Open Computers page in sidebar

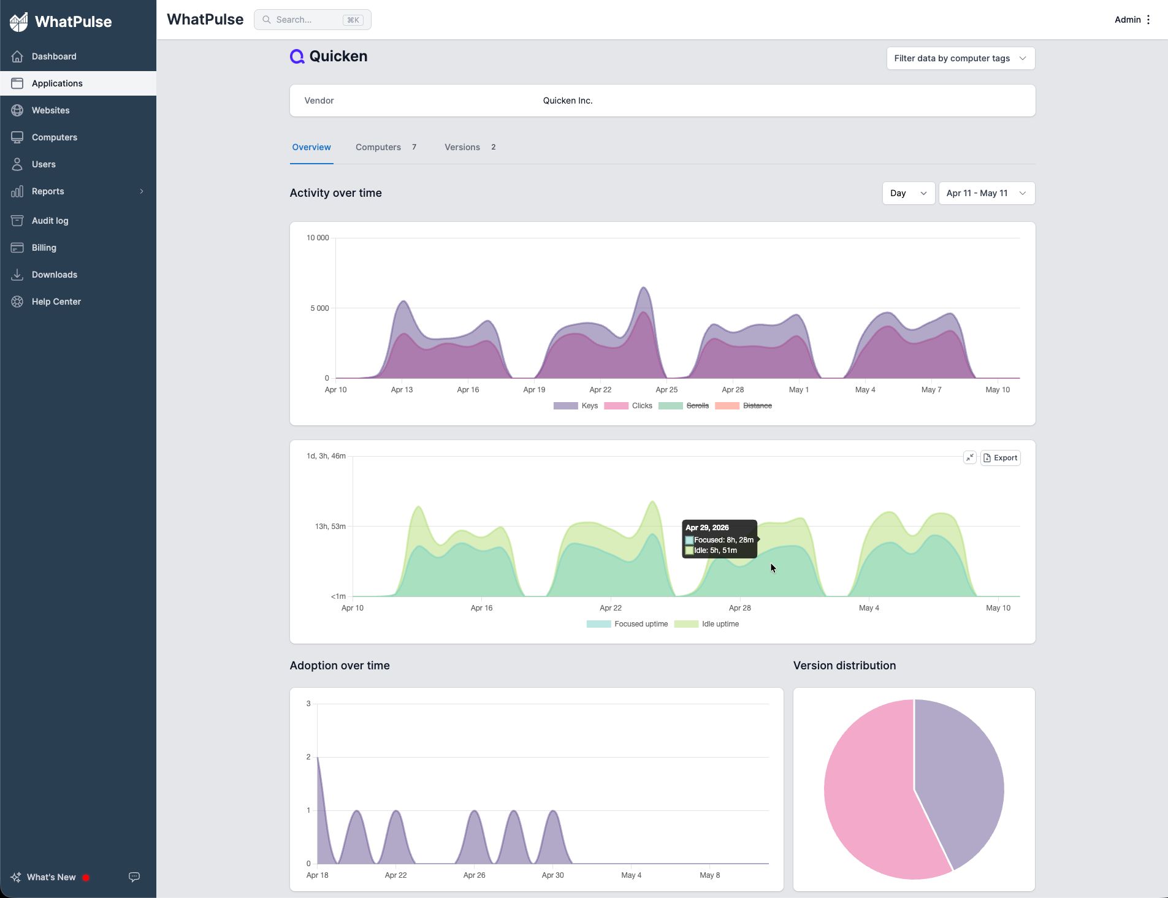coord(78,137)
